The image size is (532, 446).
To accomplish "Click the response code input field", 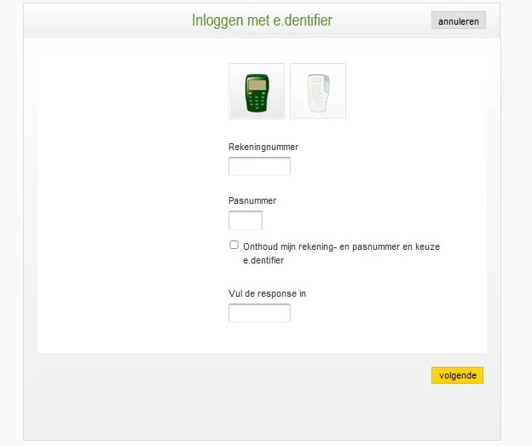I will pos(259,313).
